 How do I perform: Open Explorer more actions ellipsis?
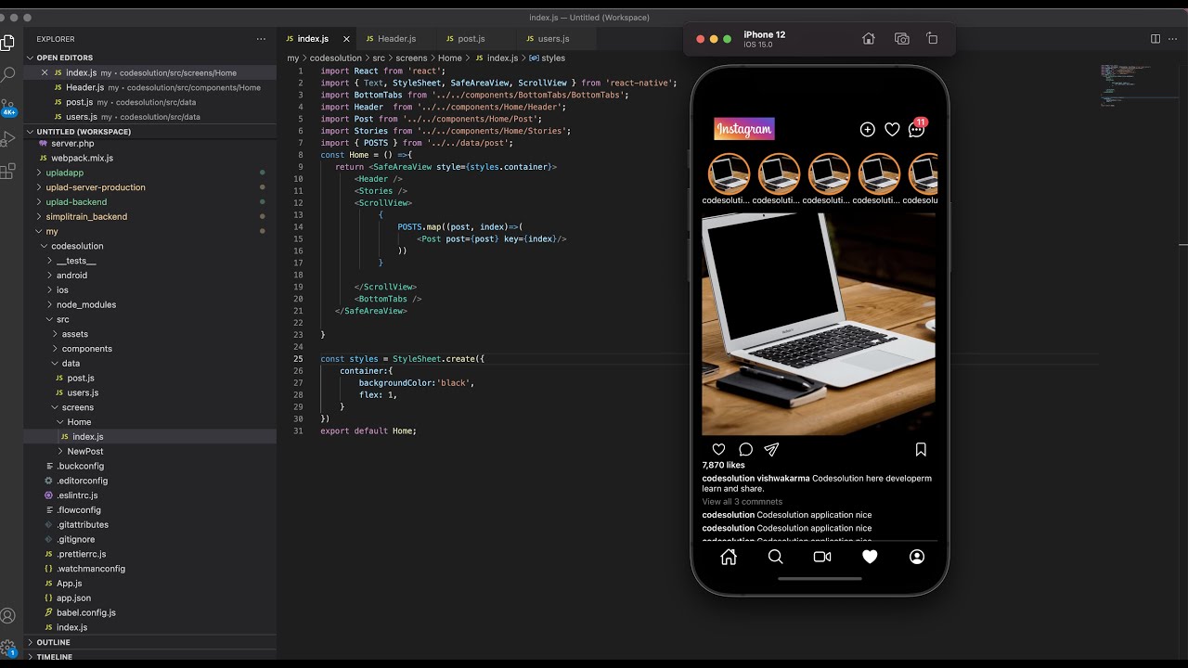click(262, 39)
